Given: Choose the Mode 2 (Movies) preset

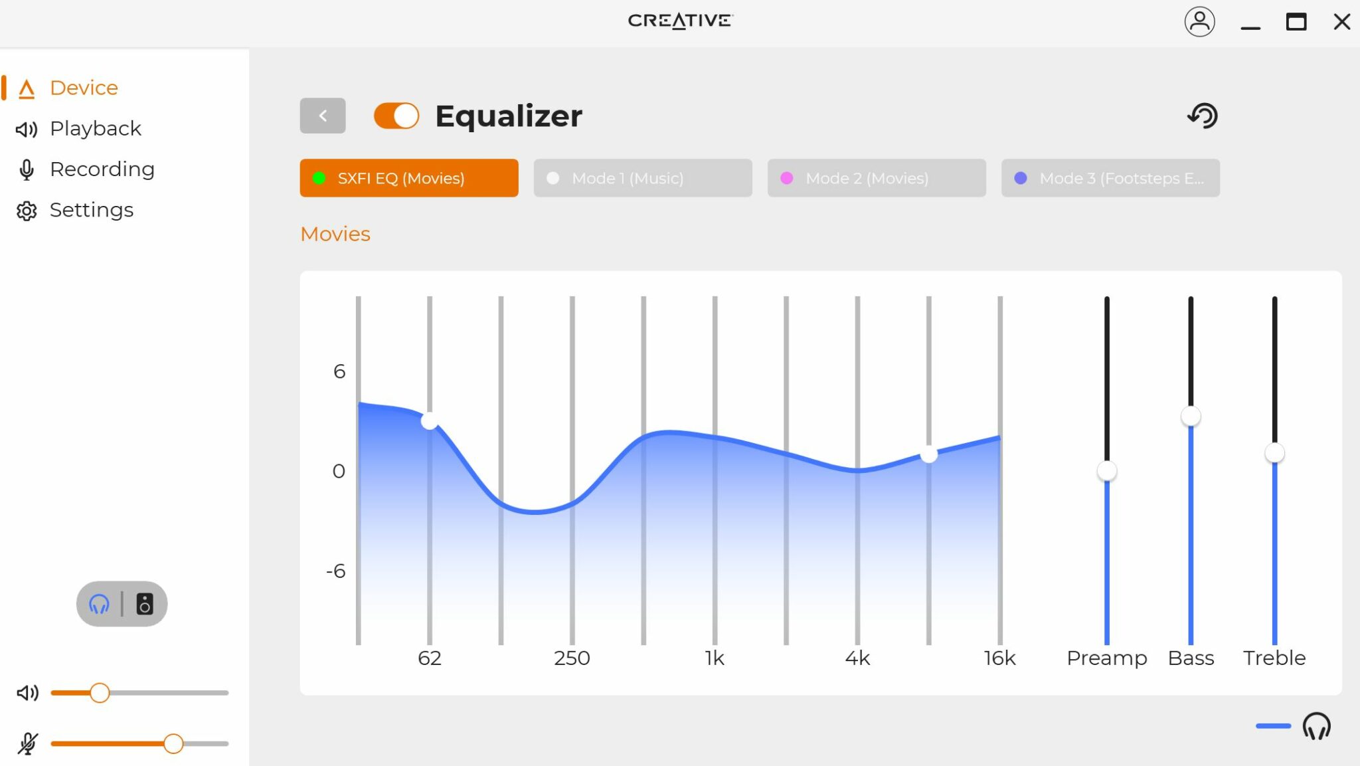Looking at the screenshot, I should (877, 178).
